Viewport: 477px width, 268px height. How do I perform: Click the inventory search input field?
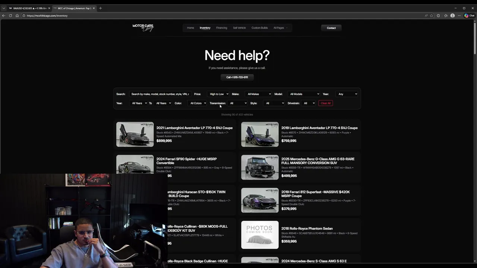click(160, 94)
